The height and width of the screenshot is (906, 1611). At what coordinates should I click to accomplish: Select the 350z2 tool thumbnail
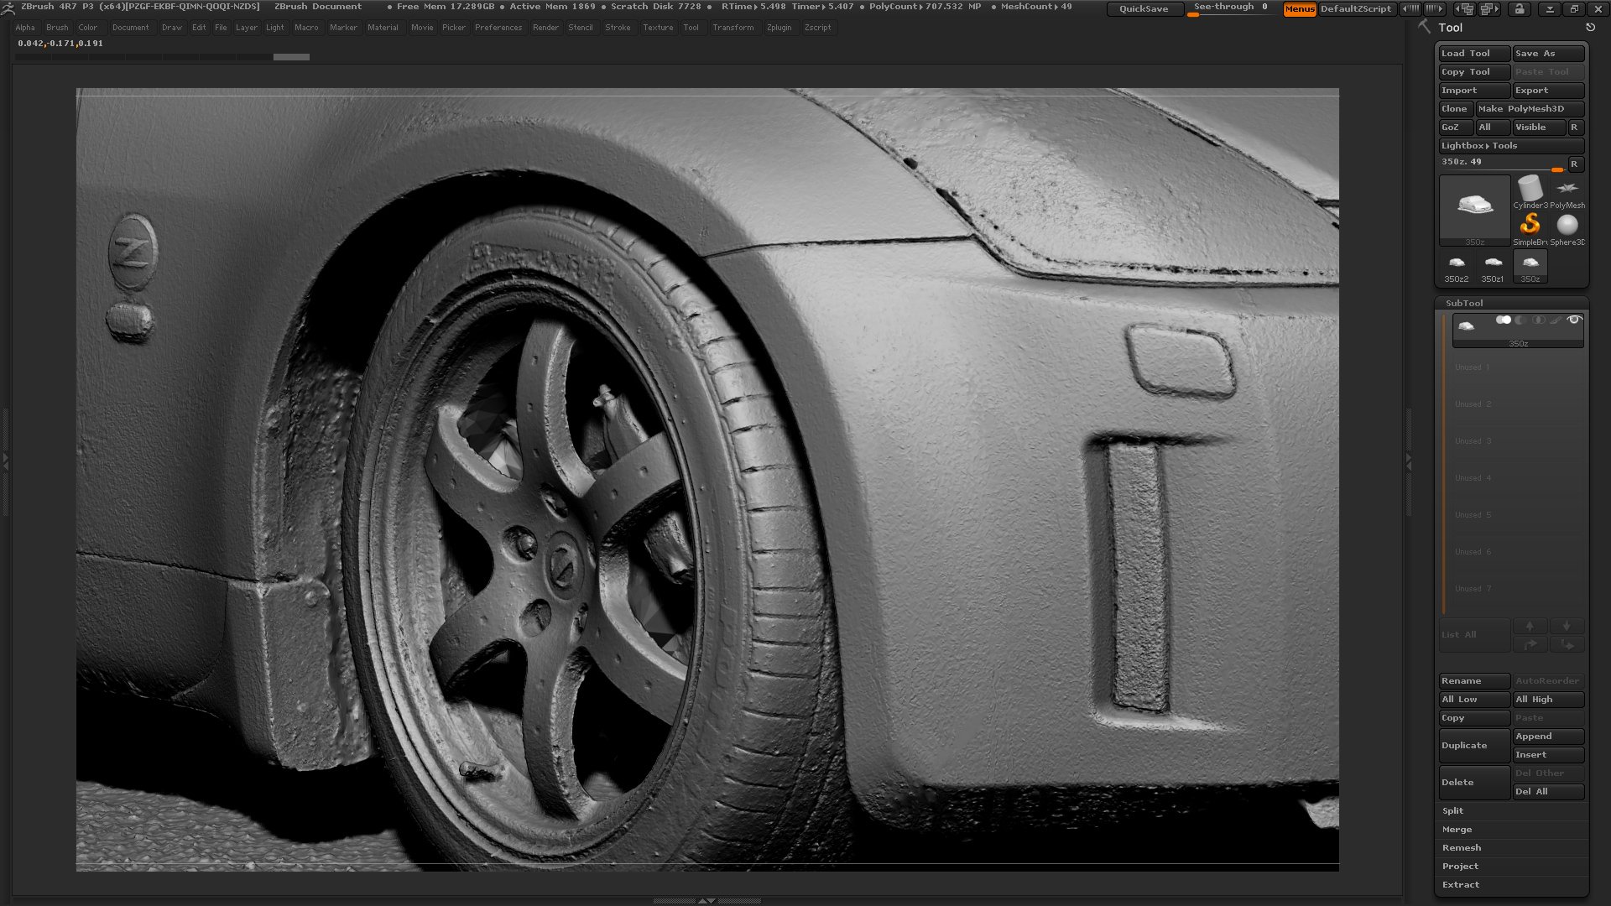point(1456,263)
